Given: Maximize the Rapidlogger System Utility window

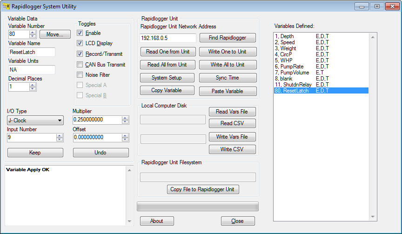Looking at the screenshot, I should click(x=377, y=7).
